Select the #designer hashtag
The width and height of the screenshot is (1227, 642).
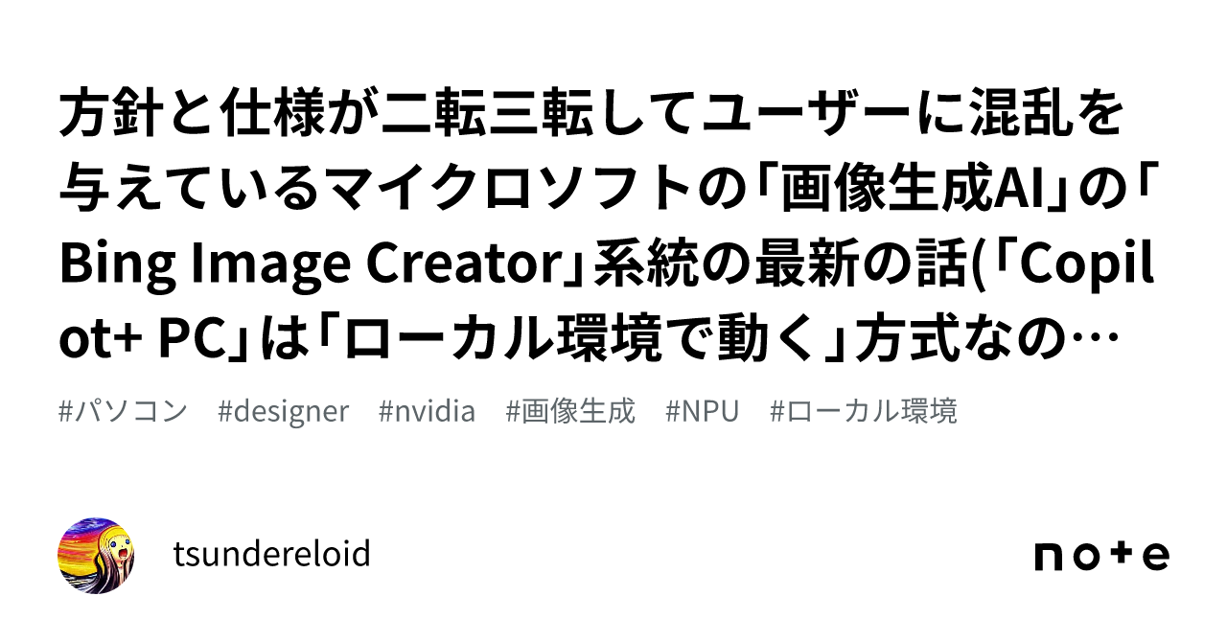pos(284,411)
